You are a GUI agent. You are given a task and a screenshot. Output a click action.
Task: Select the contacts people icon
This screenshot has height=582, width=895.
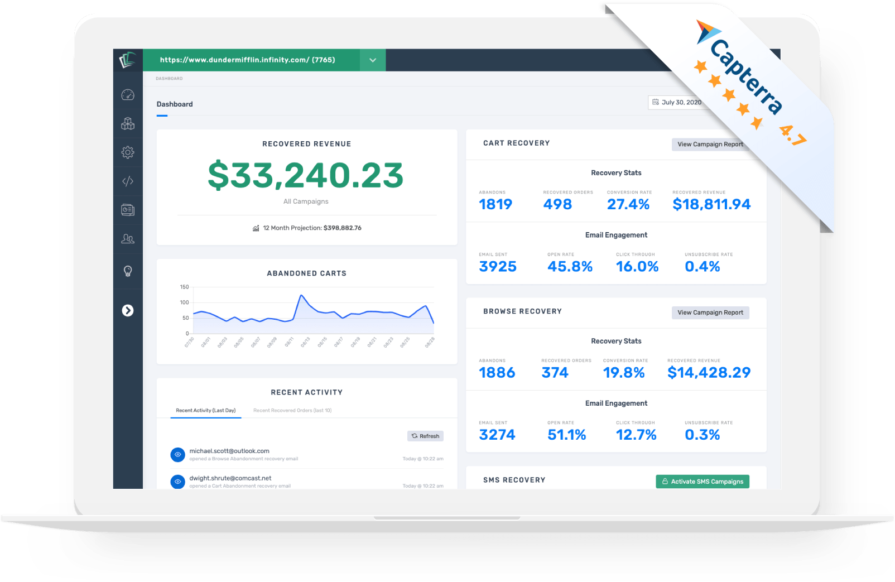coord(128,239)
